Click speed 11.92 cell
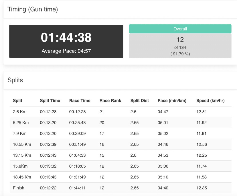 (202, 123)
